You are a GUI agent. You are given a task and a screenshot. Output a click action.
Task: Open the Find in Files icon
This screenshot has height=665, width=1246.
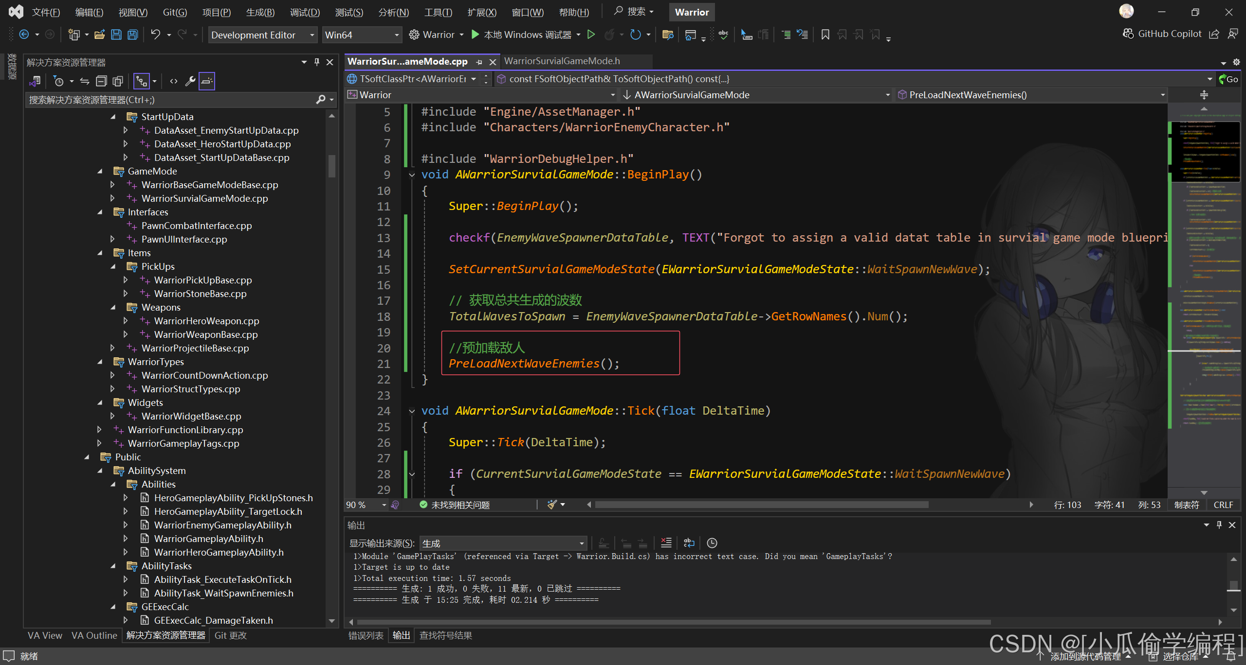[668, 35]
